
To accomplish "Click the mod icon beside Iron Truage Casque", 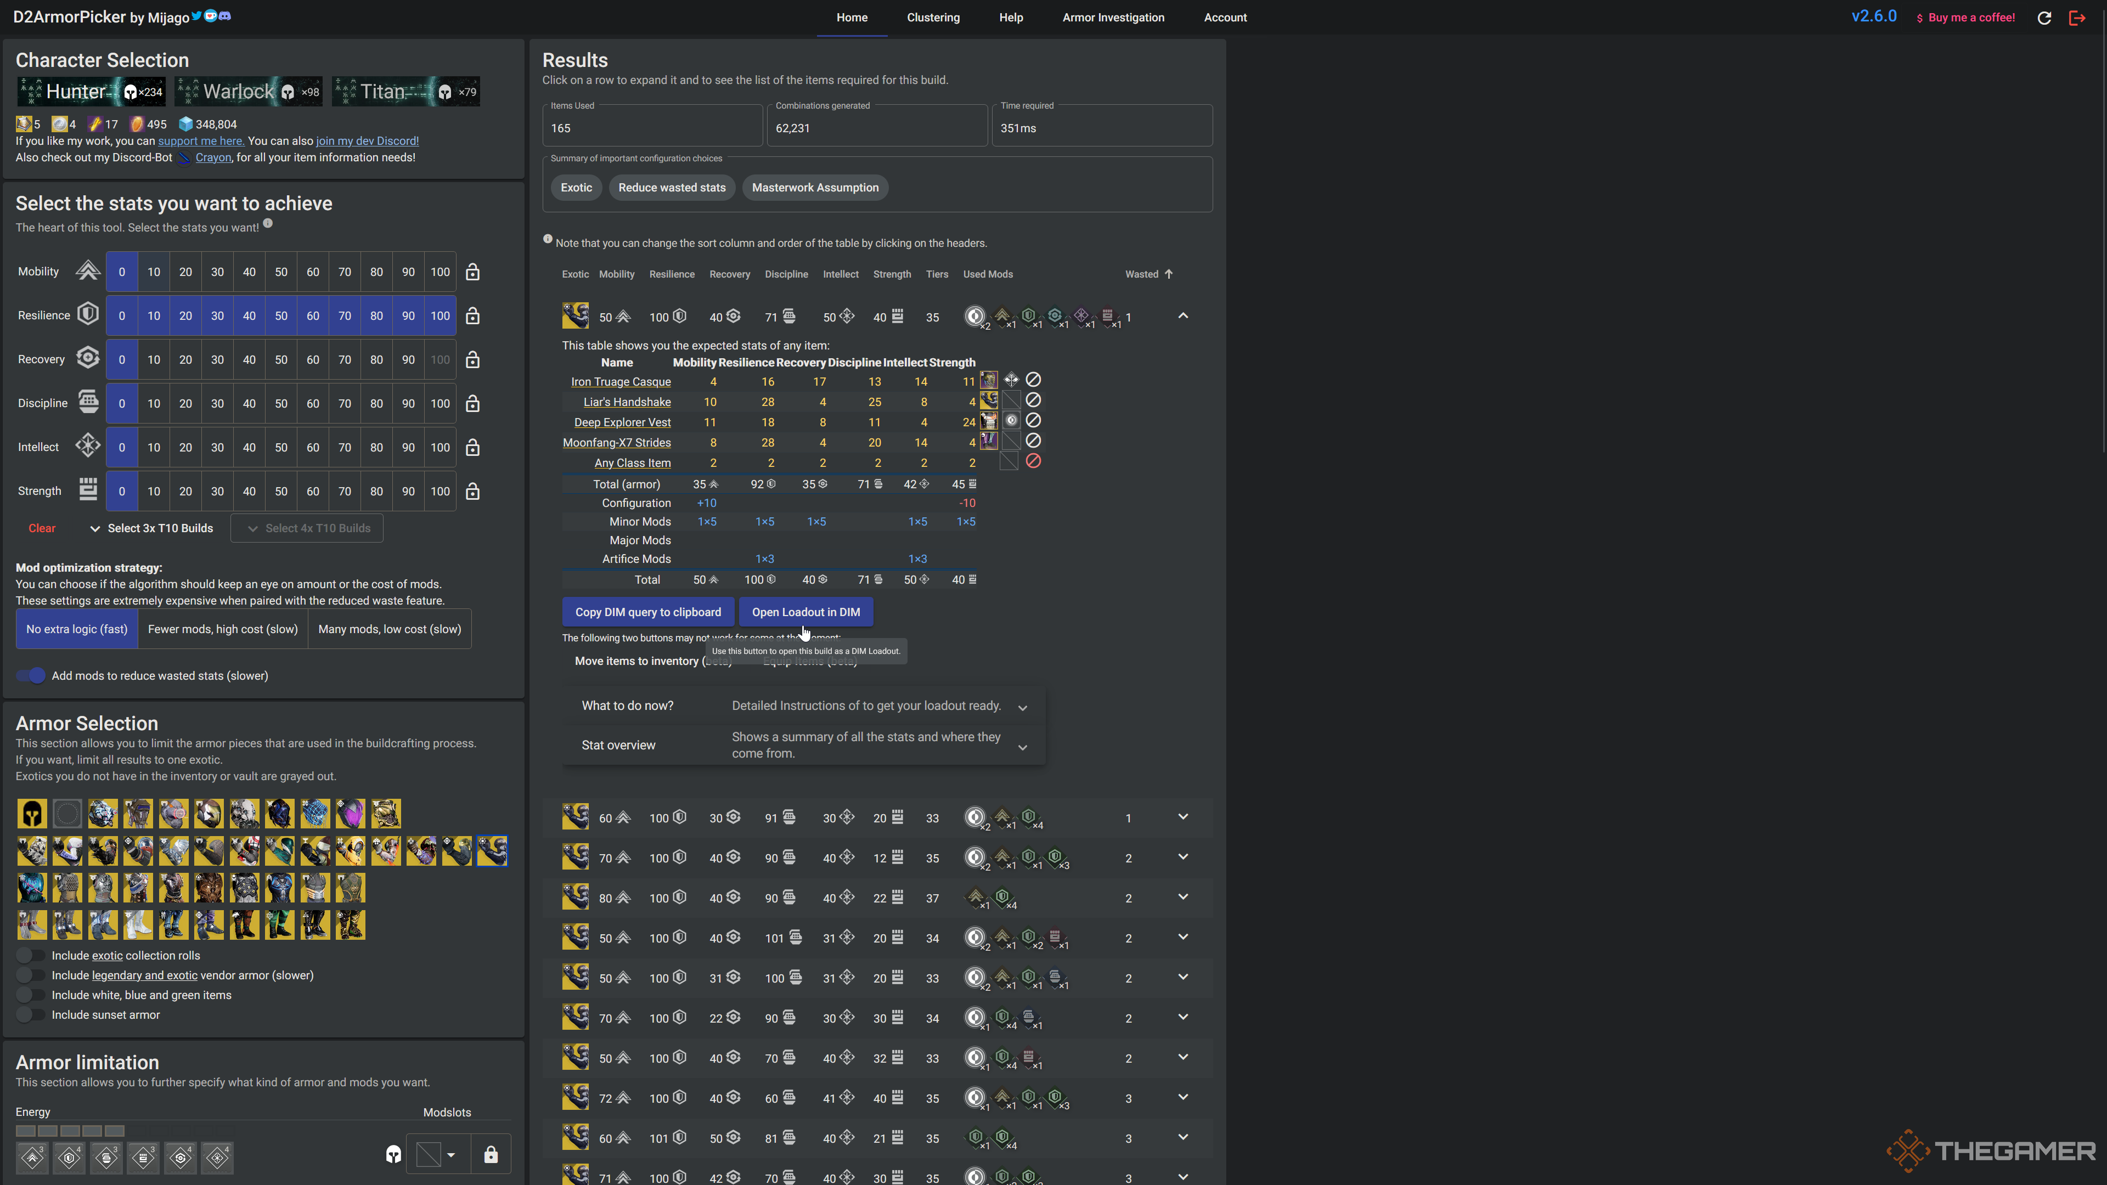I will (1012, 380).
